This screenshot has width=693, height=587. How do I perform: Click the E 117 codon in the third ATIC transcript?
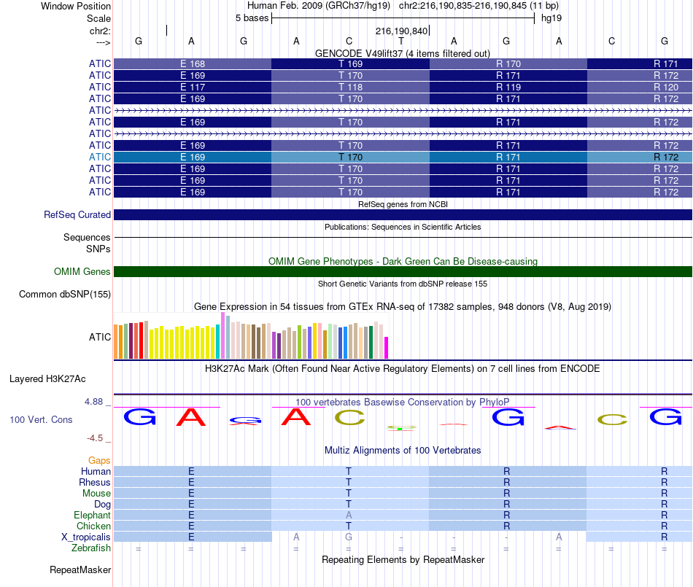point(193,87)
